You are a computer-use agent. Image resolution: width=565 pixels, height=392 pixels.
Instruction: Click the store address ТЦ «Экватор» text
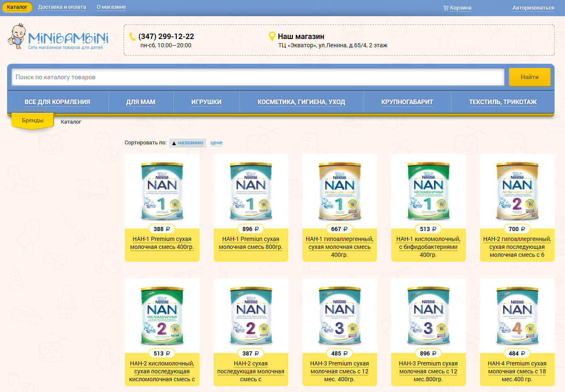[x=333, y=46]
